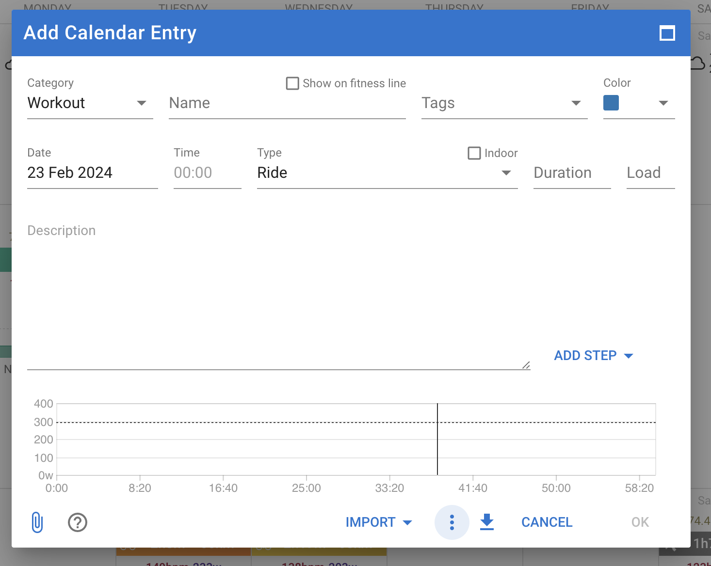Expand the Tags dropdown
The height and width of the screenshot is (566, 711).
coord(576,103)
